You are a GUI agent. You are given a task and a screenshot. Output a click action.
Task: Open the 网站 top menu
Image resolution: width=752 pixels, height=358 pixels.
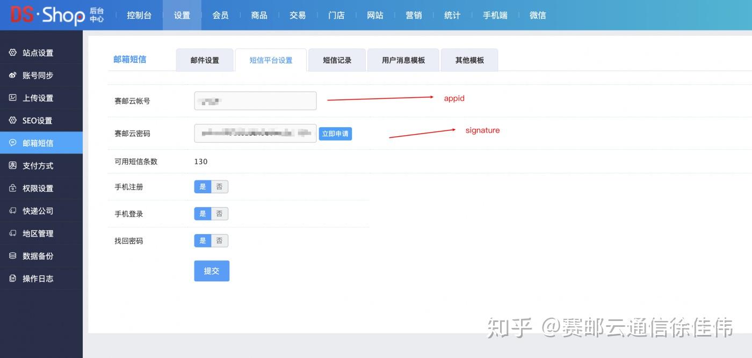pyautogui.click(x=375, y=15)
